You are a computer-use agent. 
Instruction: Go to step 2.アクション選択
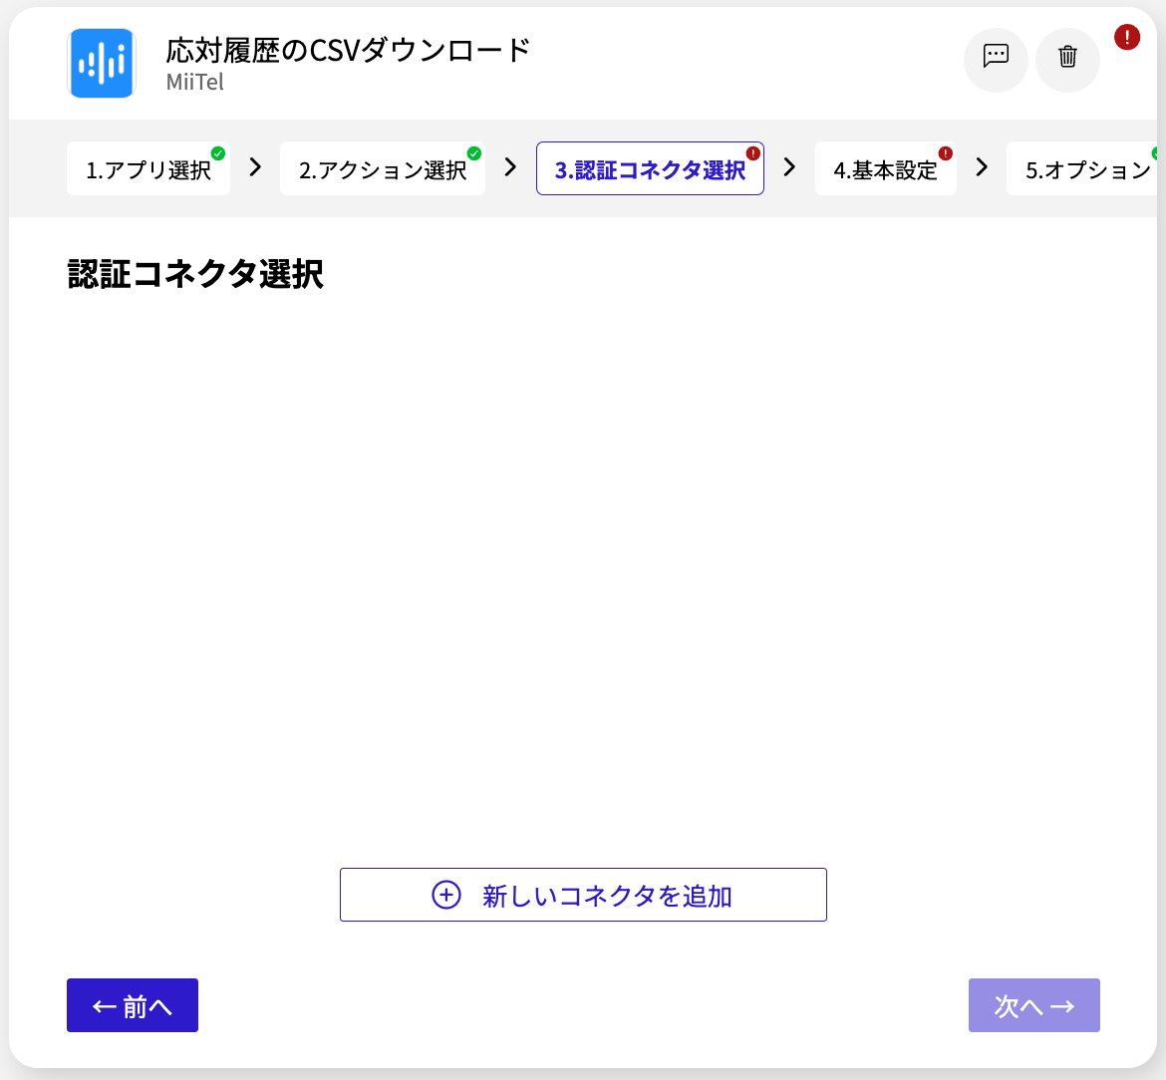tap(383, 168)
